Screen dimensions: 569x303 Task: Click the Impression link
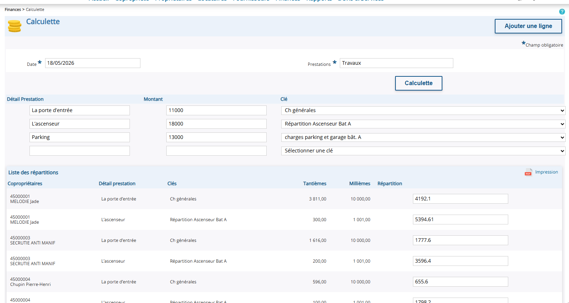pos(546,172)
